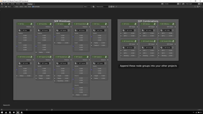This screenshot has height=114, width=203.
Task: Collapse the SDF Round Box node
Action: (x=38, y=24)
